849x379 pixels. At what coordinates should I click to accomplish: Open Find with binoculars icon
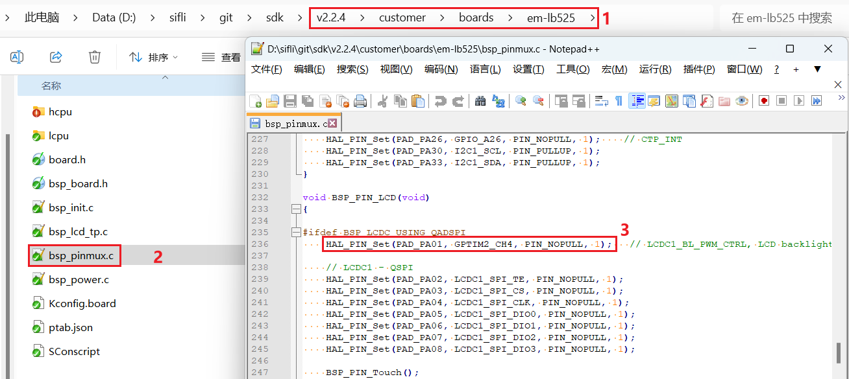click(481, 101)
